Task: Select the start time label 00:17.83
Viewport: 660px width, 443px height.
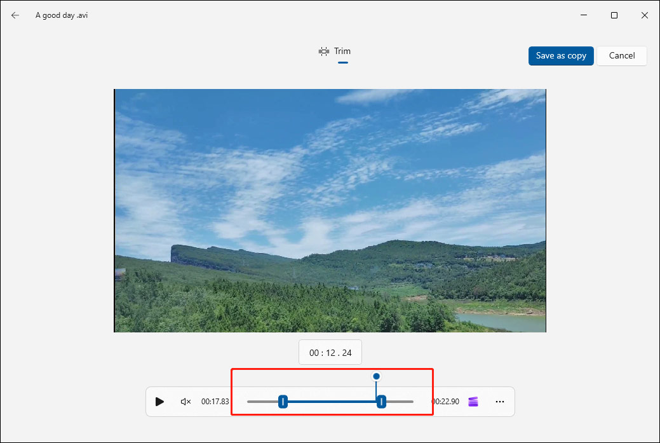Action: [215, 401]
